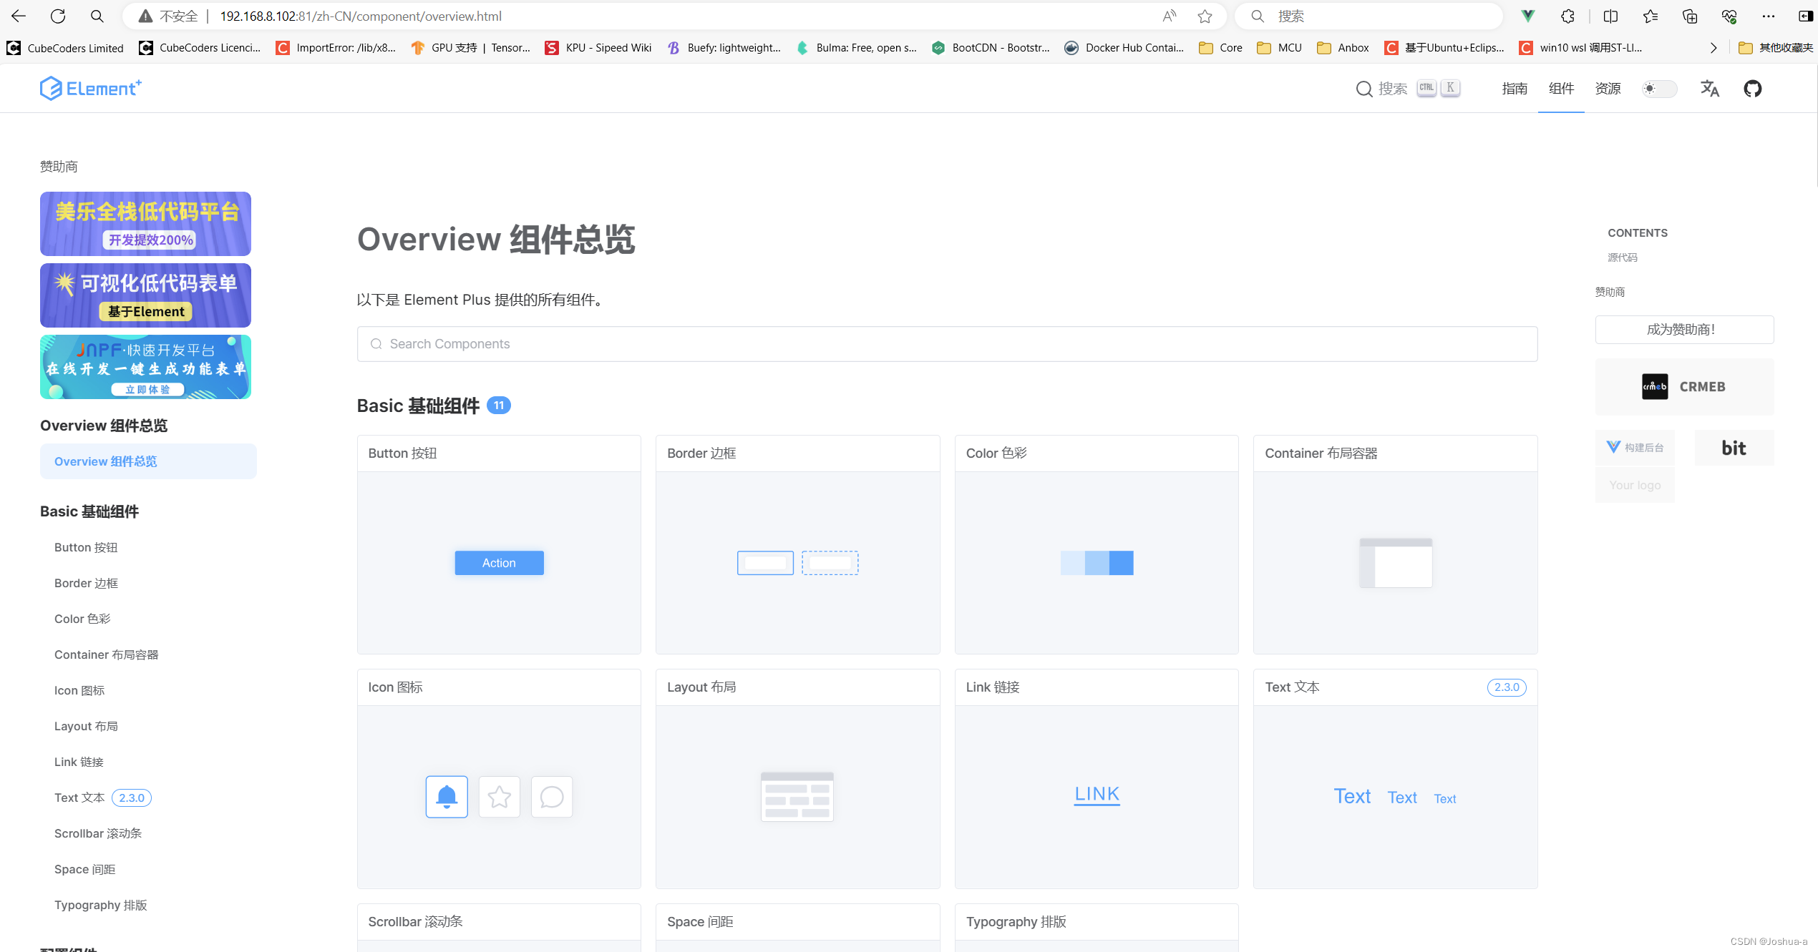
Task: Open the LINK hyperlink in Link card
Action: tap(1096, 794)
